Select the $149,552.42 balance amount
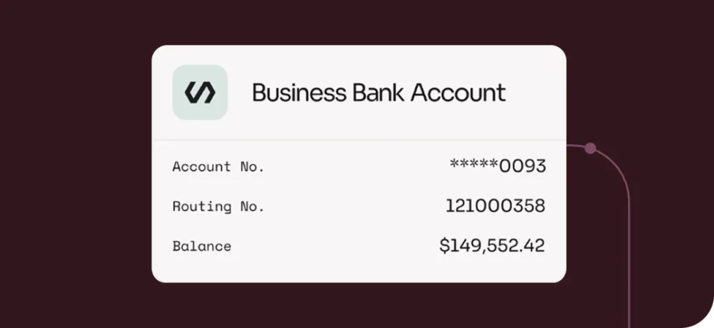714x328 pixels. (492, 247)
